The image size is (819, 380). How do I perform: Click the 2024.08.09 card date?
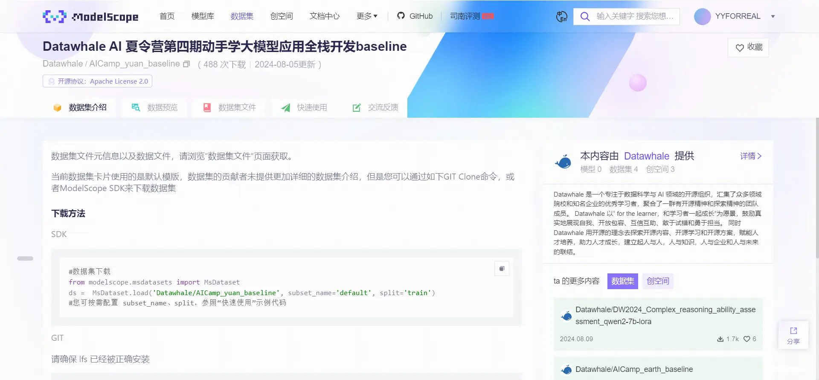point(576,339)
